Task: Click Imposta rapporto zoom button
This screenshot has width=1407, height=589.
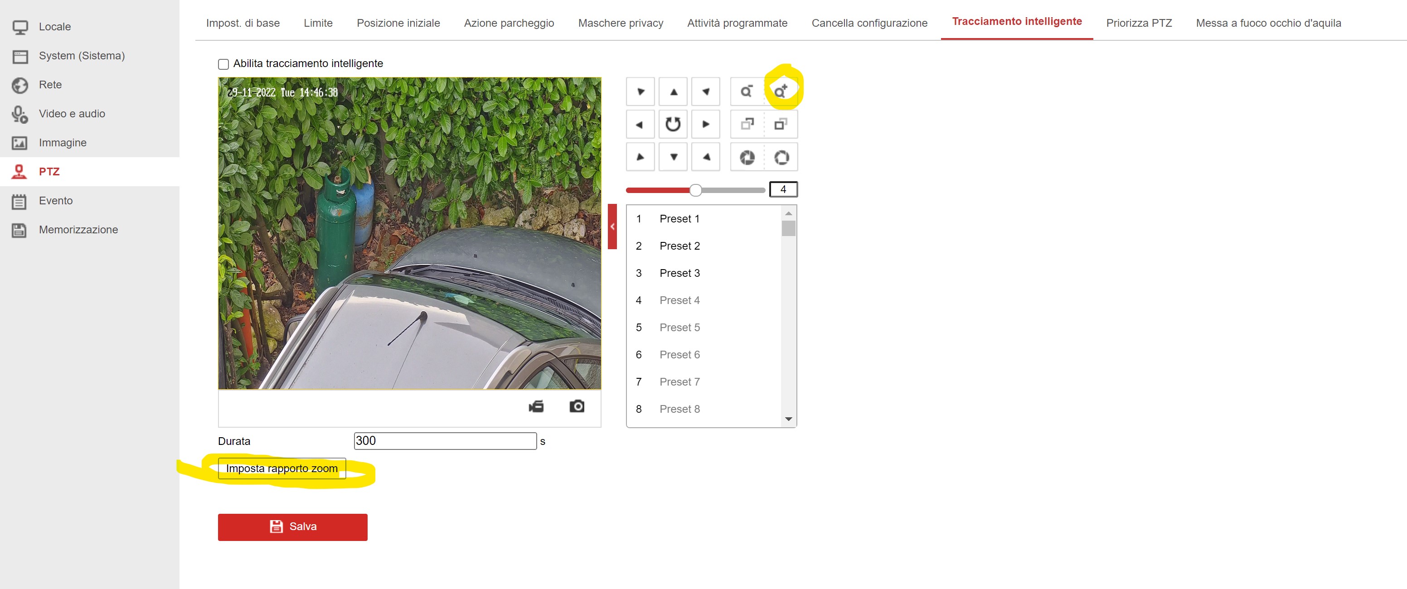Action: tap(282, 468)
